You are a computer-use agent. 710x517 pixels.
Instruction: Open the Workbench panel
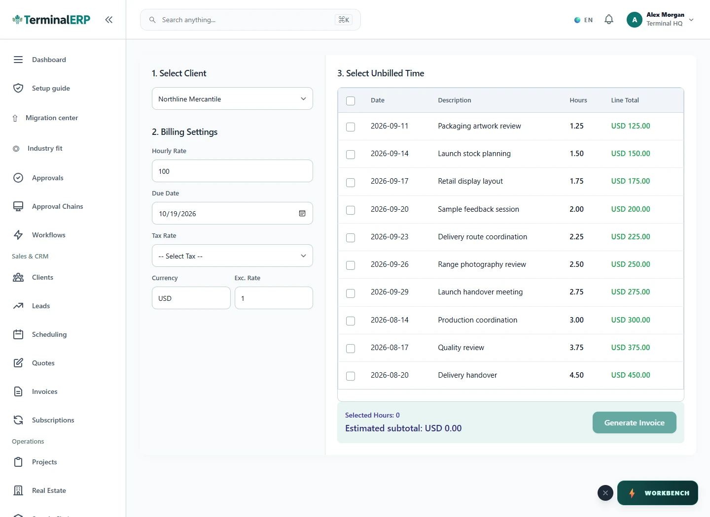click(x=658, y=493)
